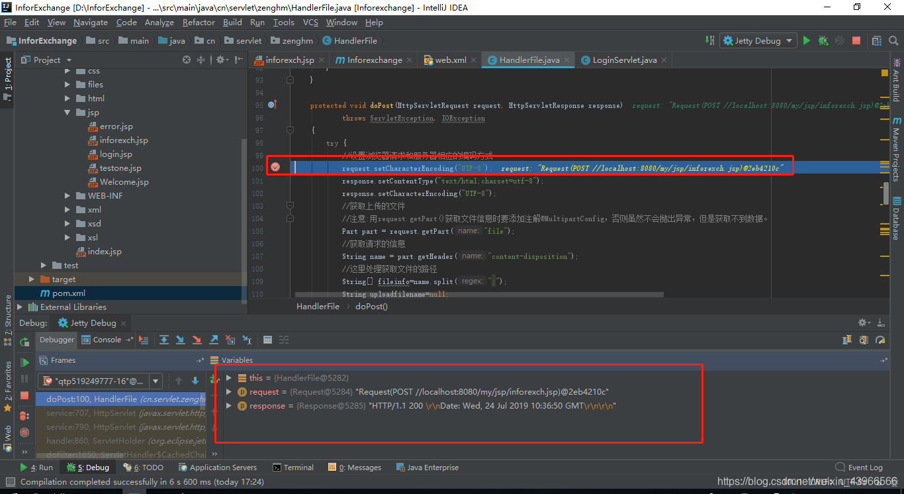Viewport: 904px width, 494px height.
Task: Open the Analyze menu
Action: tap(159, 23)
